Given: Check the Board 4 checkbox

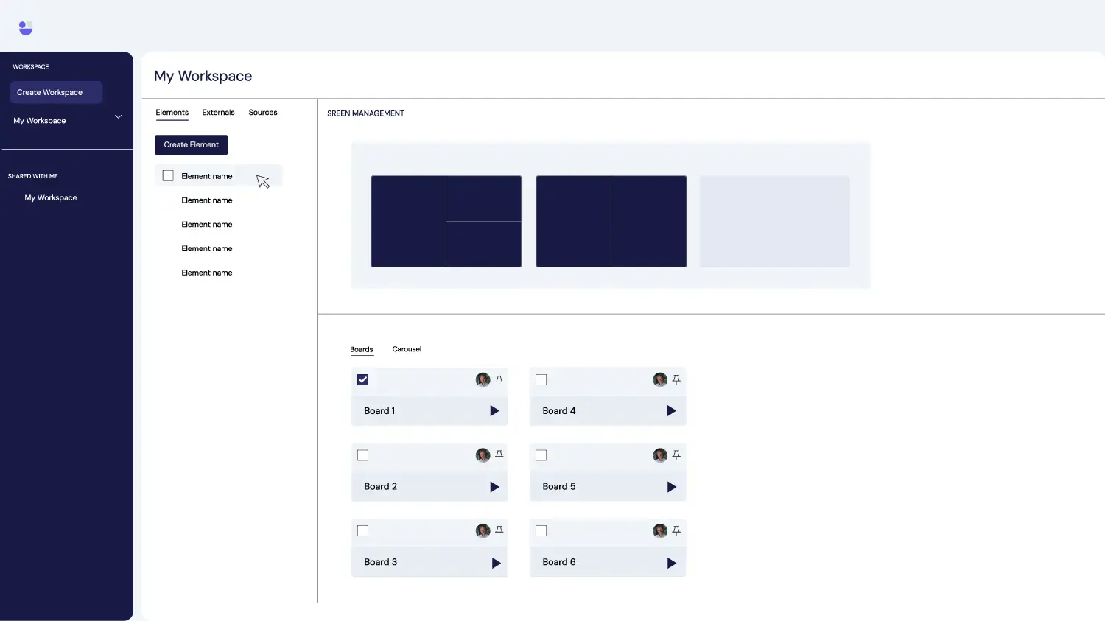Looking at the screenshot, I should [541, 379].
